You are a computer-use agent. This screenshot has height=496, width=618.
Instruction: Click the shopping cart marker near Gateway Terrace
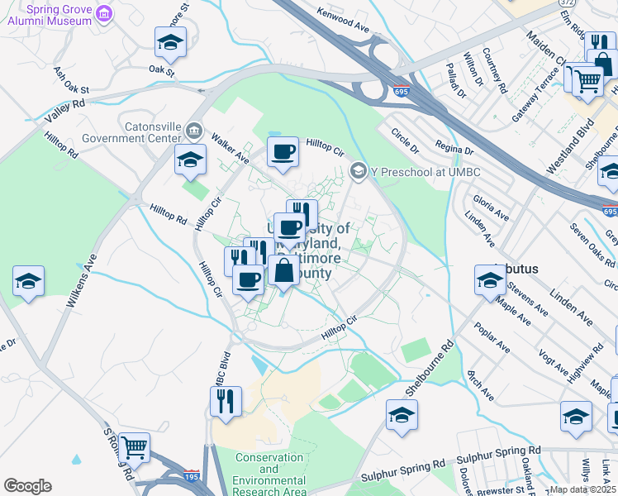coord(587,85)
